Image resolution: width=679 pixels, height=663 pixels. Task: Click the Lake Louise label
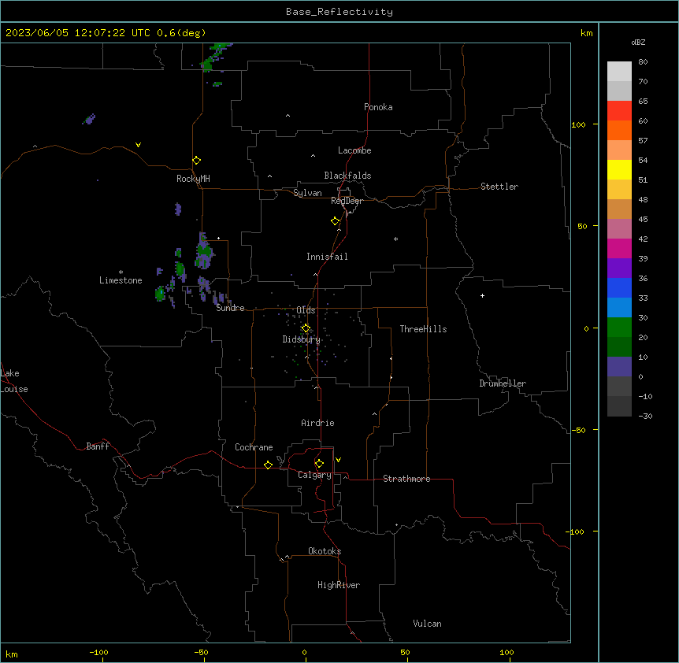14,381
